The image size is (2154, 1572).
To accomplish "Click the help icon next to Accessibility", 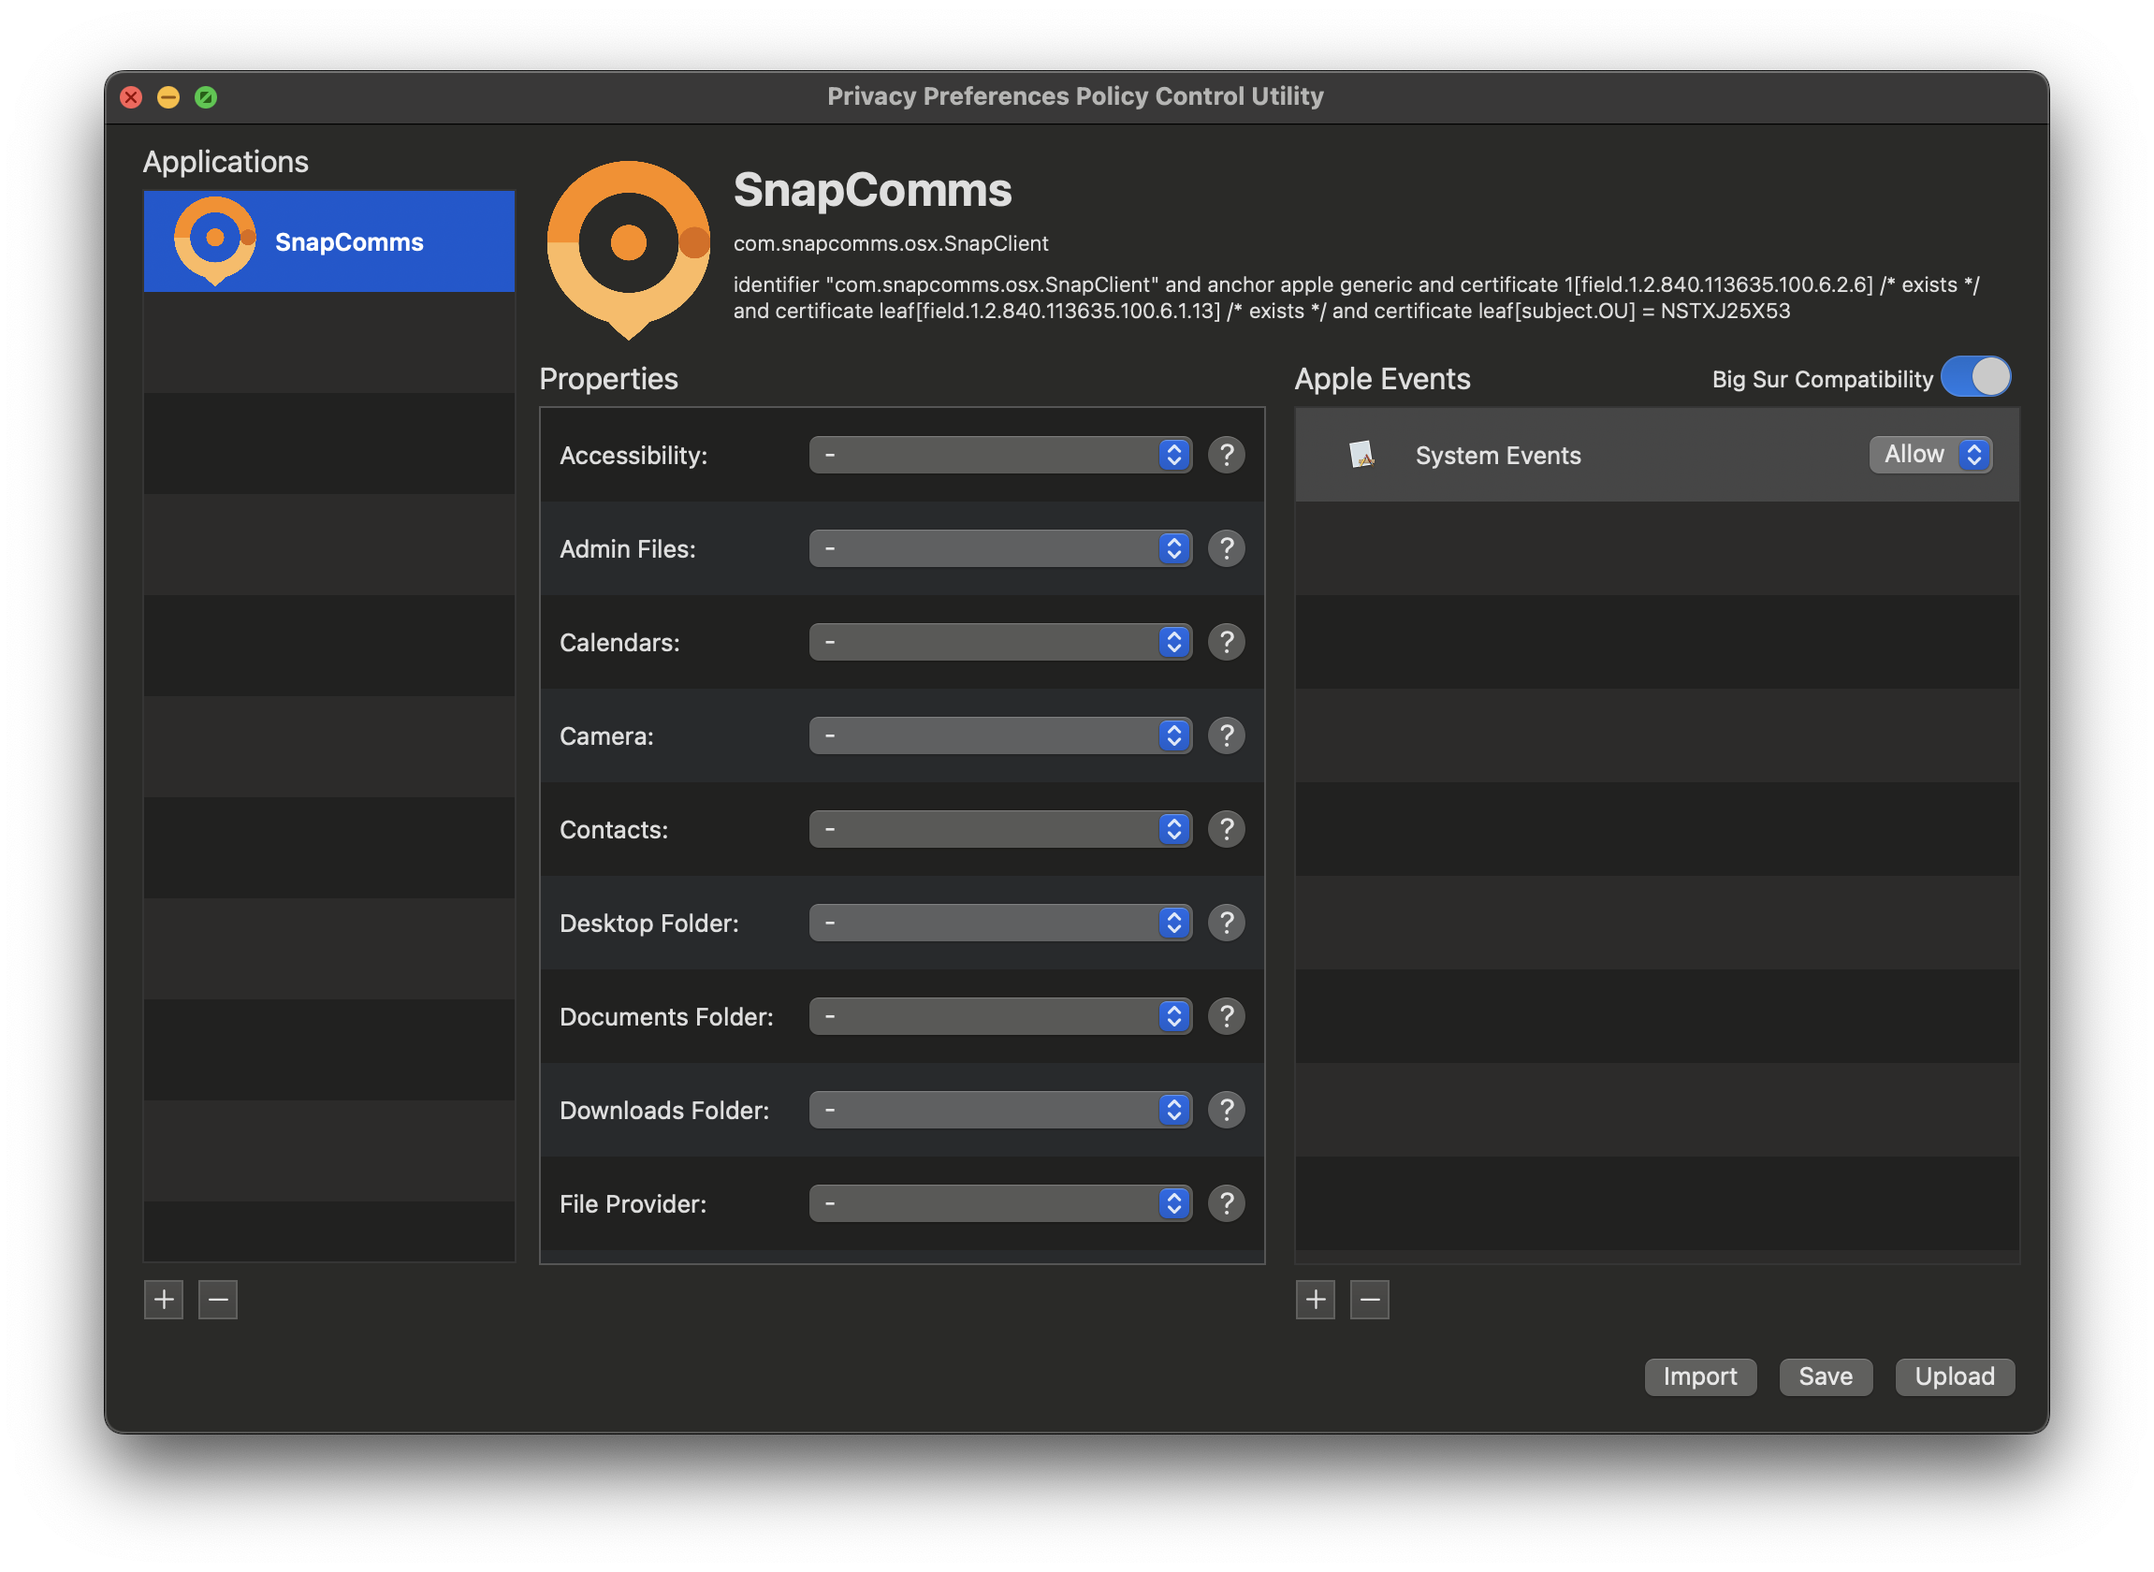I will [1227, 455].
